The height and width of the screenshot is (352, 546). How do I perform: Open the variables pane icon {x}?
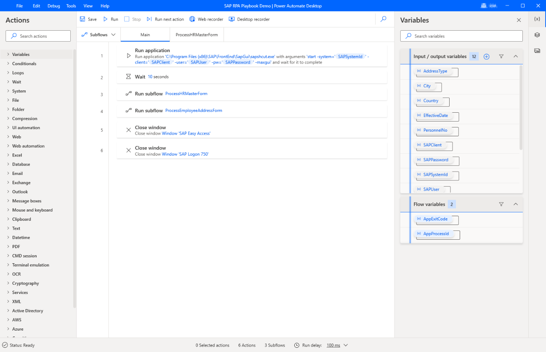pos(537,19)
